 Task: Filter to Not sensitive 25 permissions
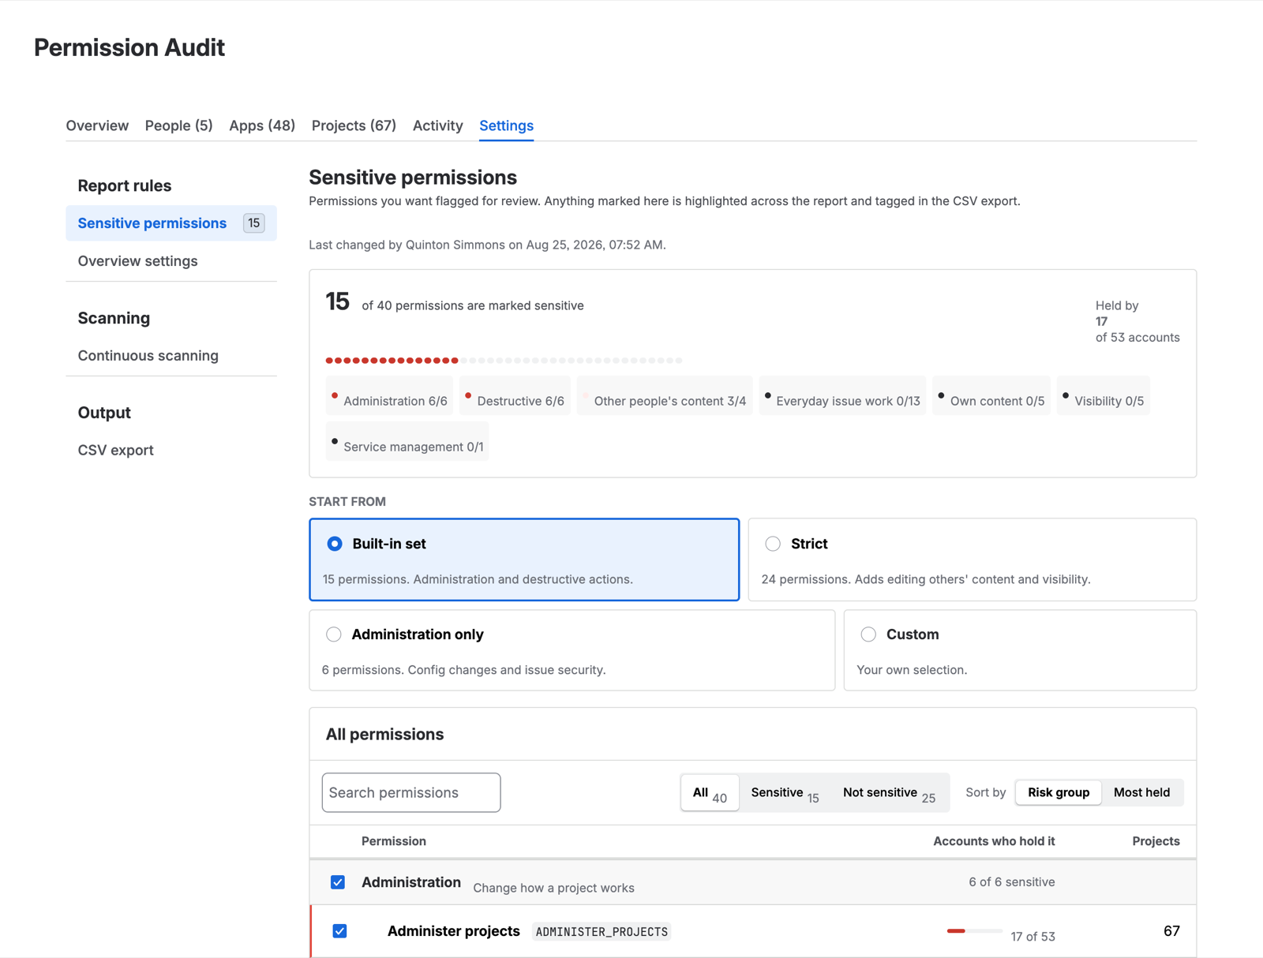pyautogui.click(x=889, y=792)
